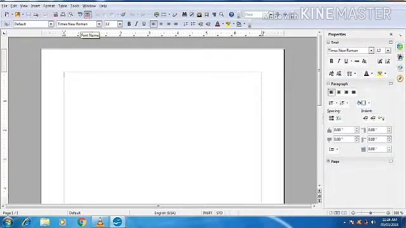Click the Data Sources toolbar icon

(x=207, y=15)
